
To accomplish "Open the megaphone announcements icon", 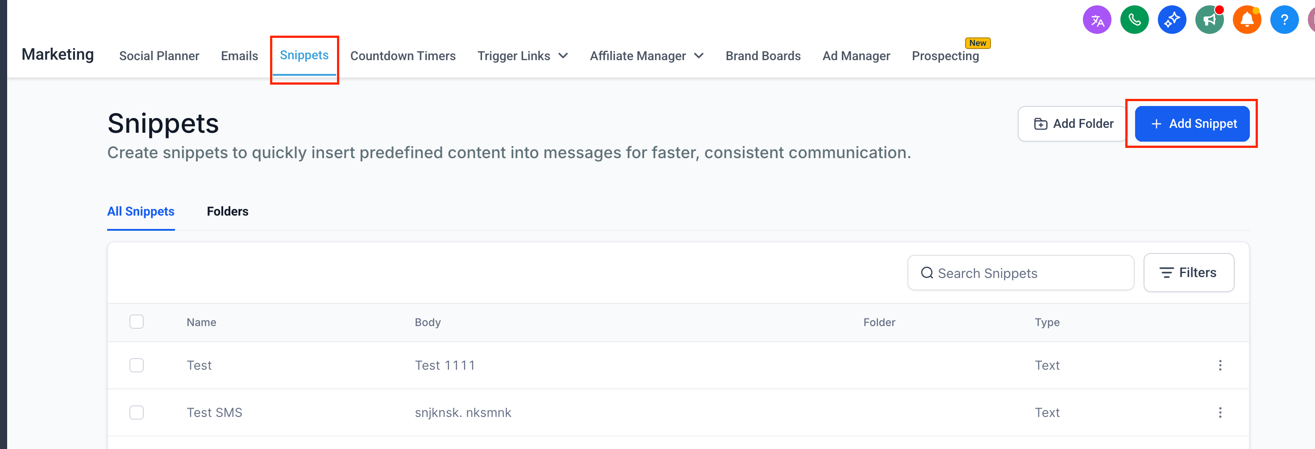I will 1209,20.
